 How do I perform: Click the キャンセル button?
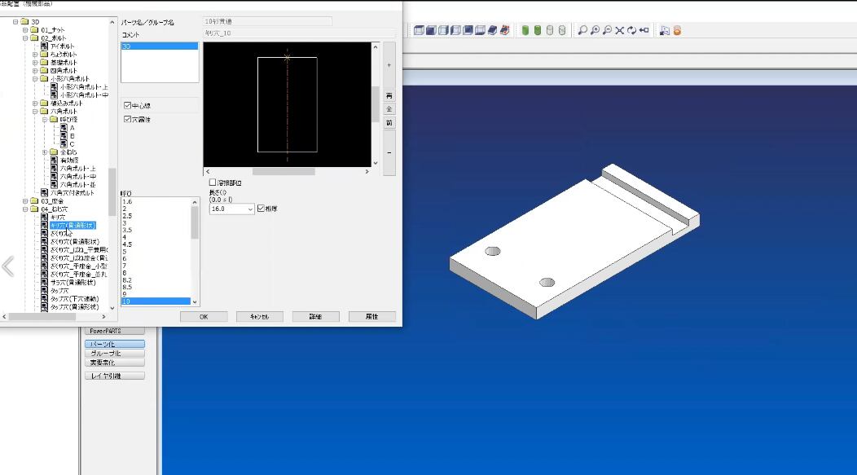click(x=259, y=316)
